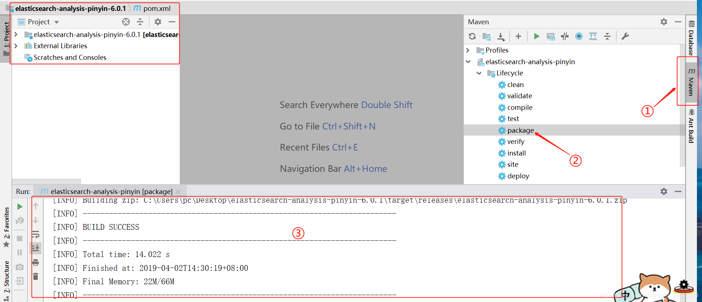
Task: Stop the running process
Action: coord(20,239)
